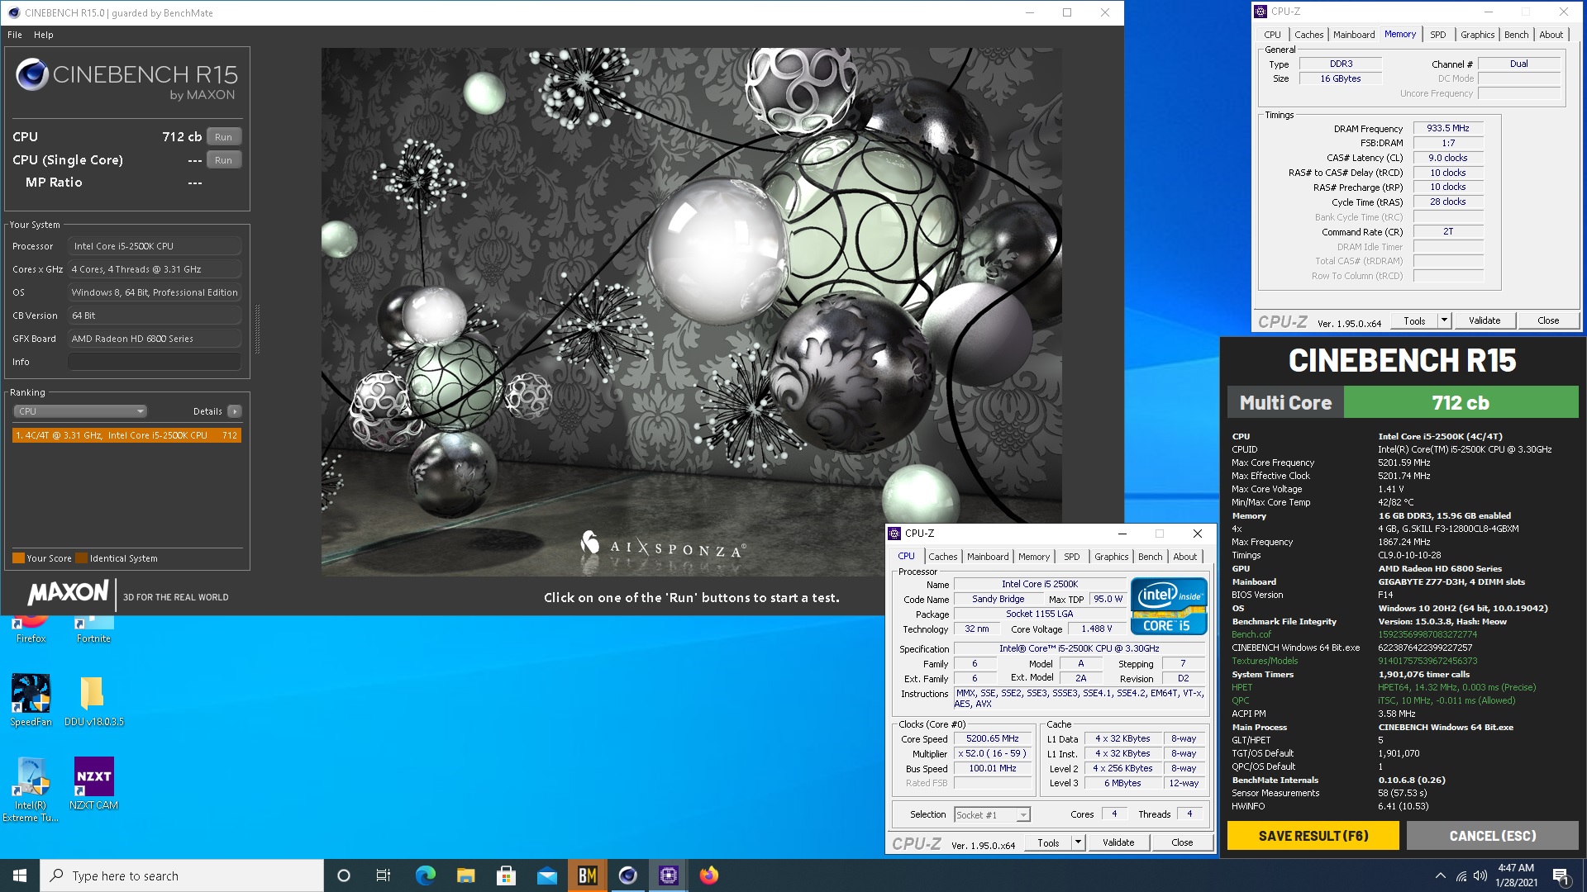Open the Mail app from the taskbar
Image resolution: width=1587 pixels, height=892 pixels.
(546, 875)
